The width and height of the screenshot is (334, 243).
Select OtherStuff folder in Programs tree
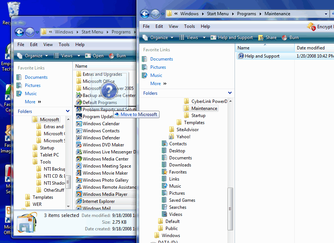pos(54,190)
